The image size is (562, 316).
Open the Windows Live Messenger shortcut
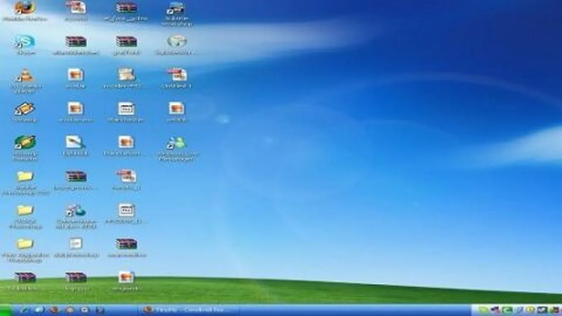pyautogui.click(x=177, y=143)
